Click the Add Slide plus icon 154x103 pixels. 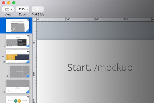coord(38,9)
